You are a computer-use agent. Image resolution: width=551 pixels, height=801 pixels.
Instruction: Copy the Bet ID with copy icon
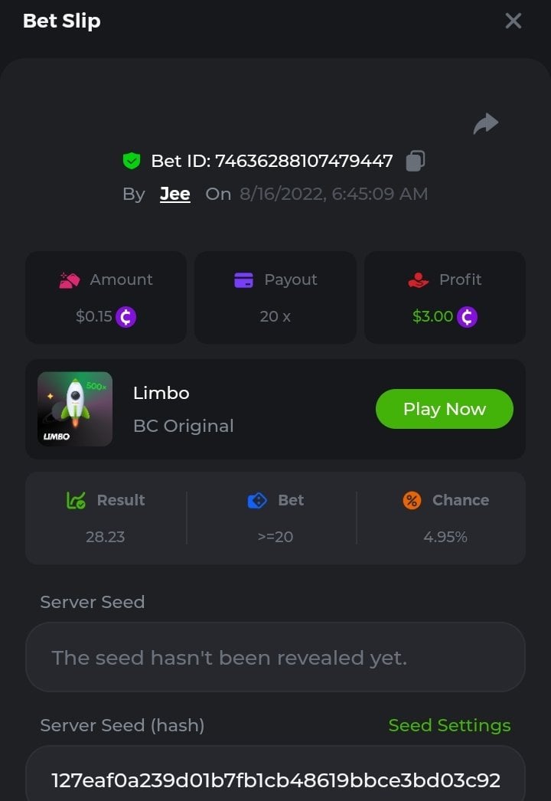point(416,161)
